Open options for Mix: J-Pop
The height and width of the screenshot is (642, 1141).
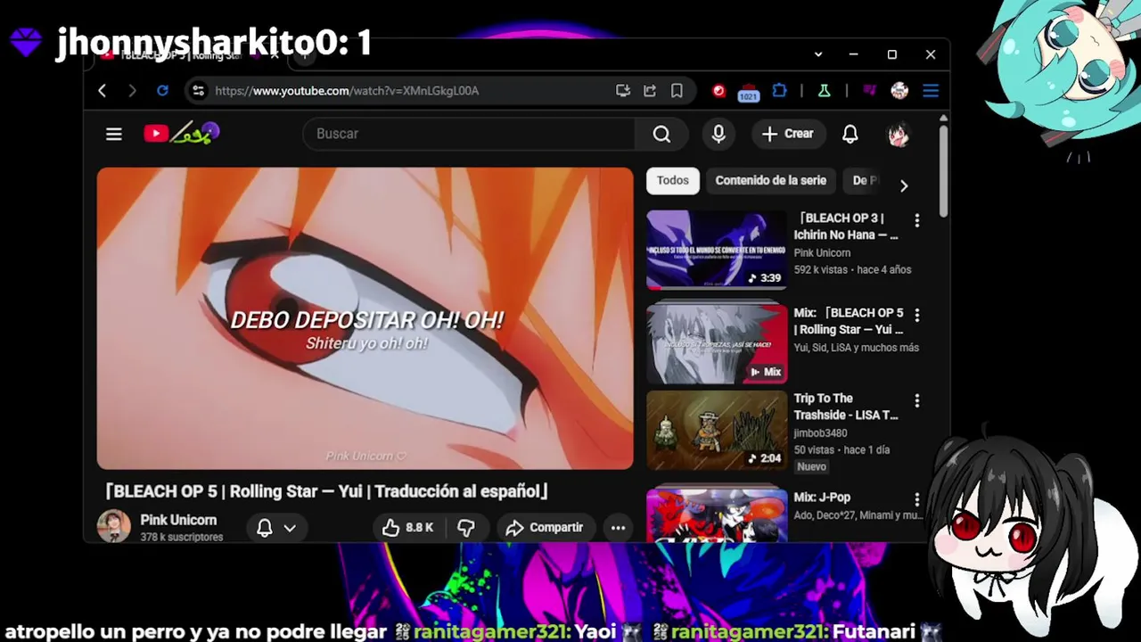[x=916, y=499]
